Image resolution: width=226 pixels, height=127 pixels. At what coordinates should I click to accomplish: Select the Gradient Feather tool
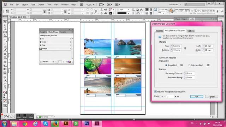pyautogui.click(x=5, y=73)
